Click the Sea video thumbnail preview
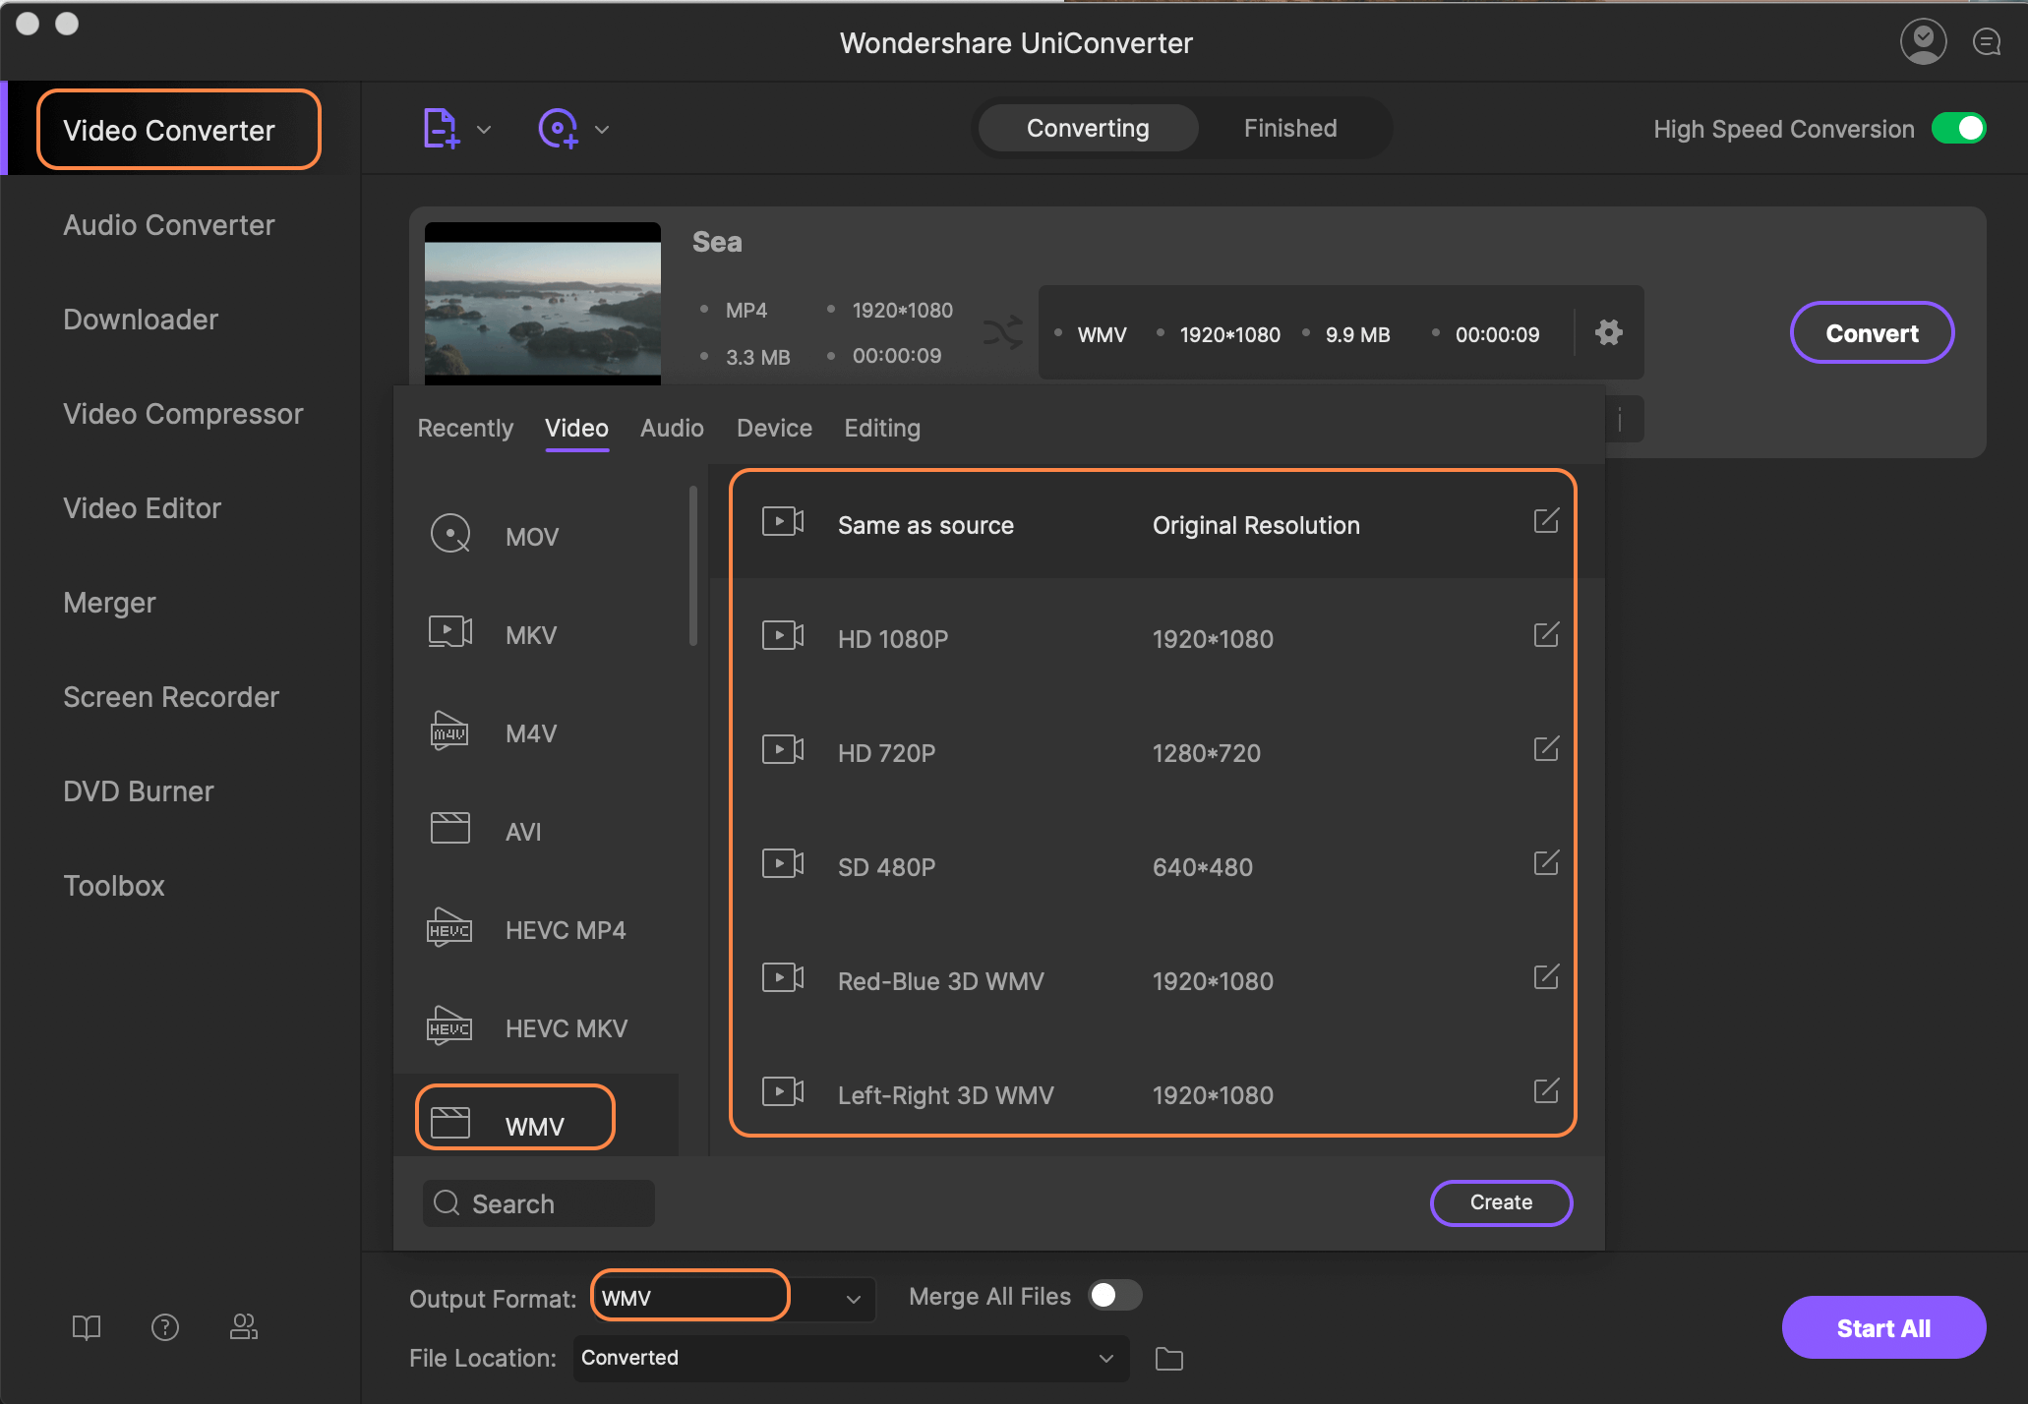Image resolution: width=2028 pixels, height=1404 pixels. pyautogui.click(x=539, y=299)
